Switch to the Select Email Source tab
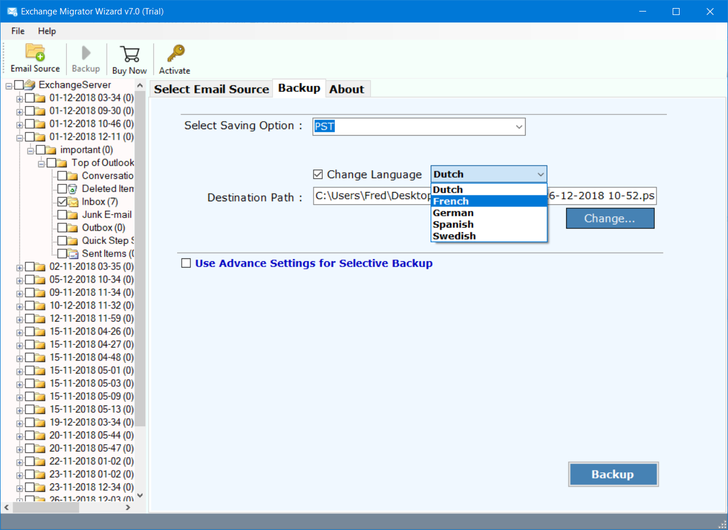The height and width of the screenshot is (530, 728). 212,89
